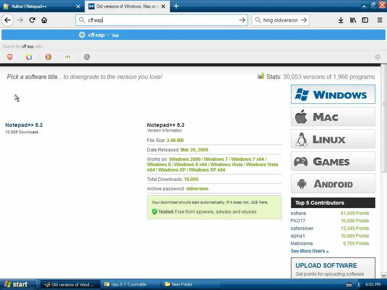Click the 'Mar 20, 2009' release date

tap(194, 150)
